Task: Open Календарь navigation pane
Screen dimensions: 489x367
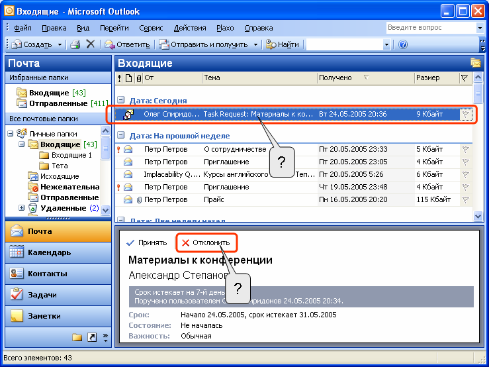Action: pos(58,252)
